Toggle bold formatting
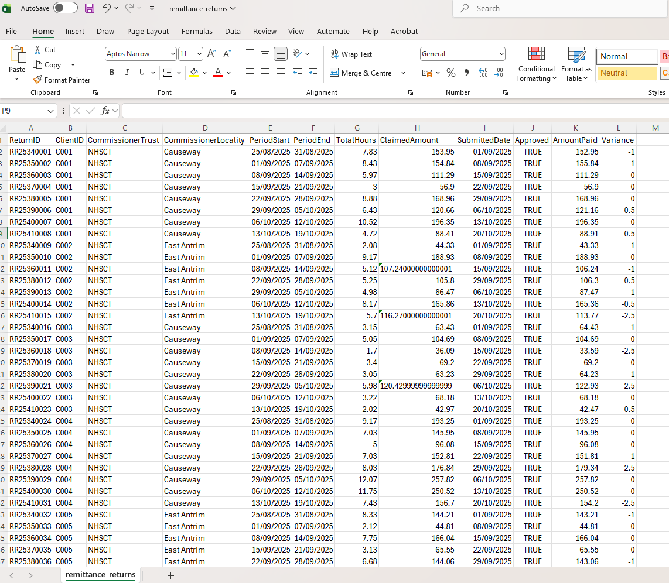Image resolution: width=669 pixels, height=583 pixels. 111,72
